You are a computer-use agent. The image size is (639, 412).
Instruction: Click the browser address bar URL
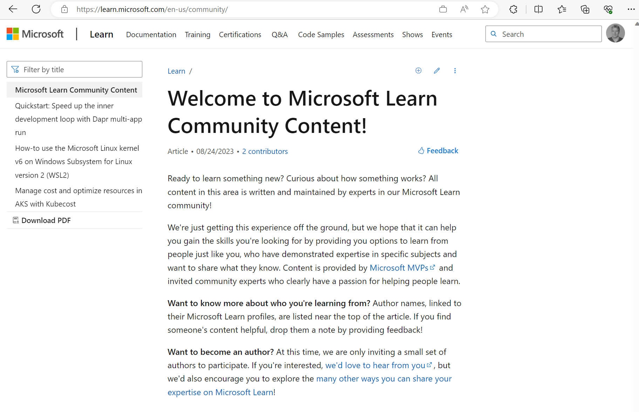tap(152, 9)
